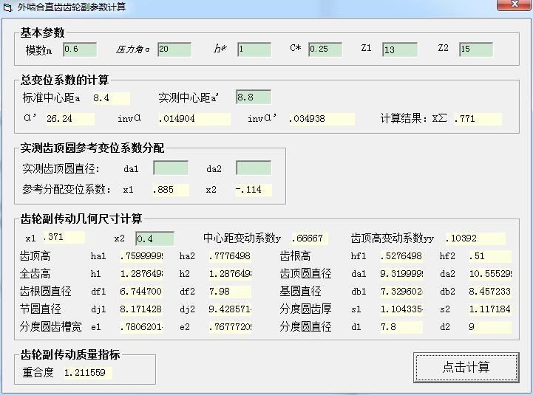Select the db1 value 7.329602

point(401,292)
